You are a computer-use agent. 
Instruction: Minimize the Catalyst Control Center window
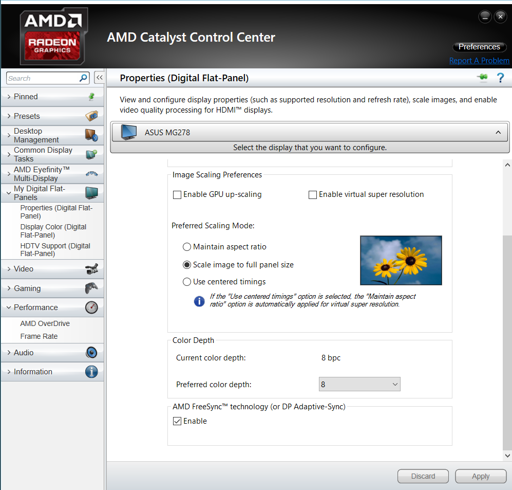point(485,16)
